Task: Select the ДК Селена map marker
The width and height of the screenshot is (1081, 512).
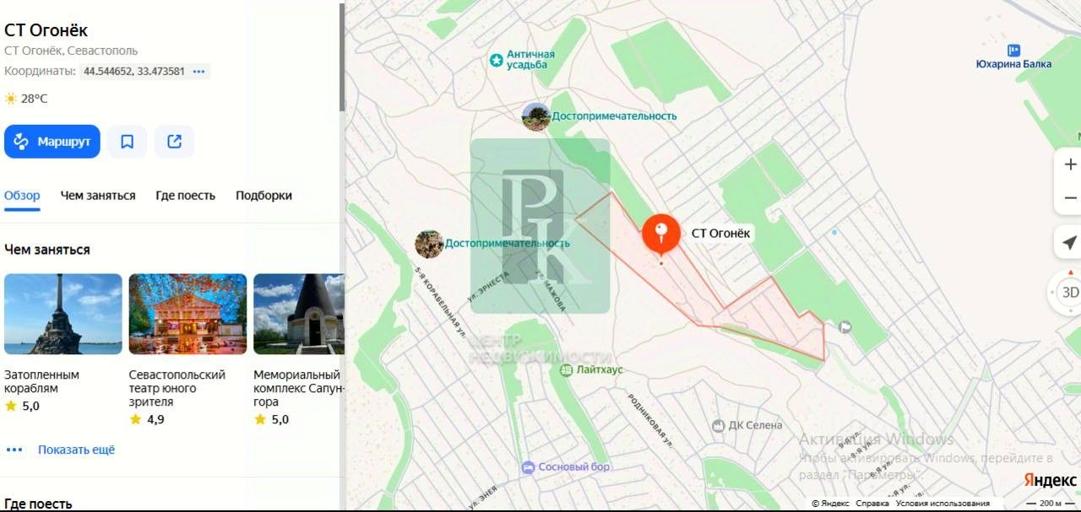Action: pos(719,425)
